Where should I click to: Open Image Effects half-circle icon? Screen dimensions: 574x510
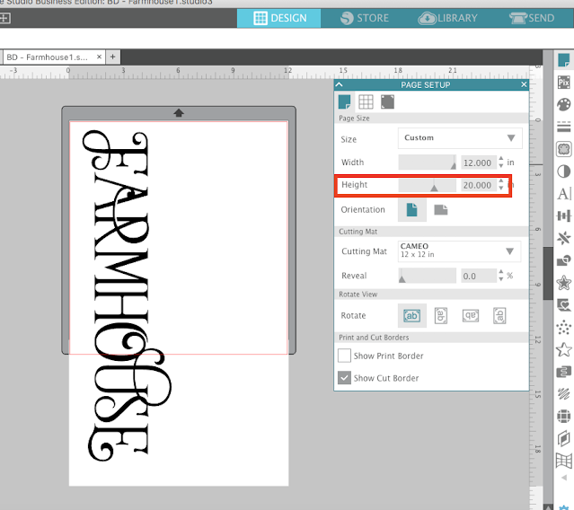pos(564,171)
